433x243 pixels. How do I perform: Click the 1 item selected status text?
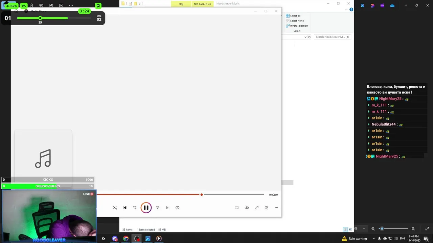click(x=146, y=230)
